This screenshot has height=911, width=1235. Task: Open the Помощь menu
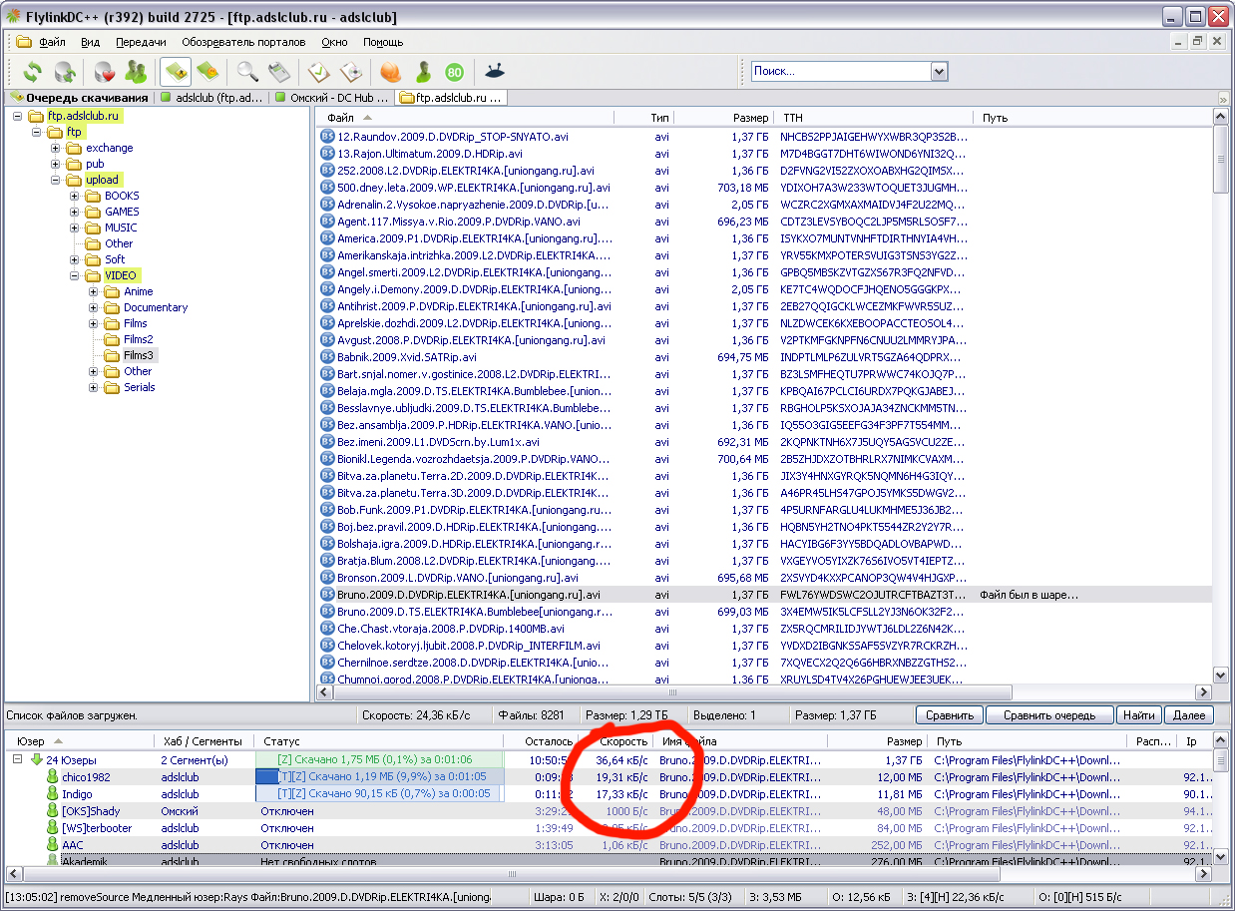383,43
